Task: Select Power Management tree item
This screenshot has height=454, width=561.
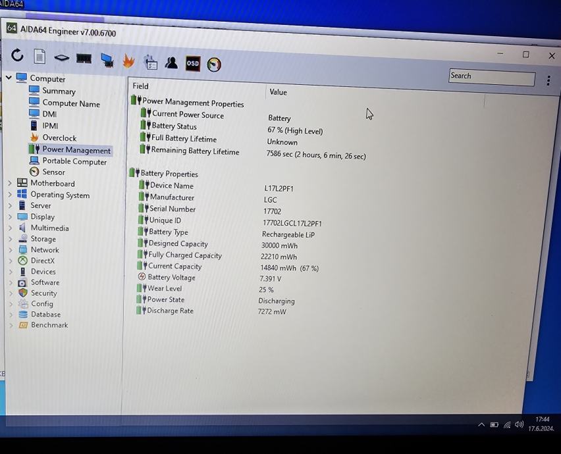Action: pyautogui.click(x=70, y=150)
